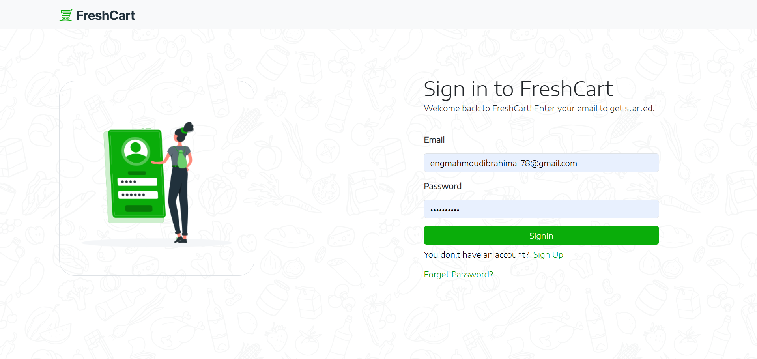Image resolution: width=757 pixels, height=359 pixels.
Task: Click the four-dot field in the illustration
Action: [137, 182]
